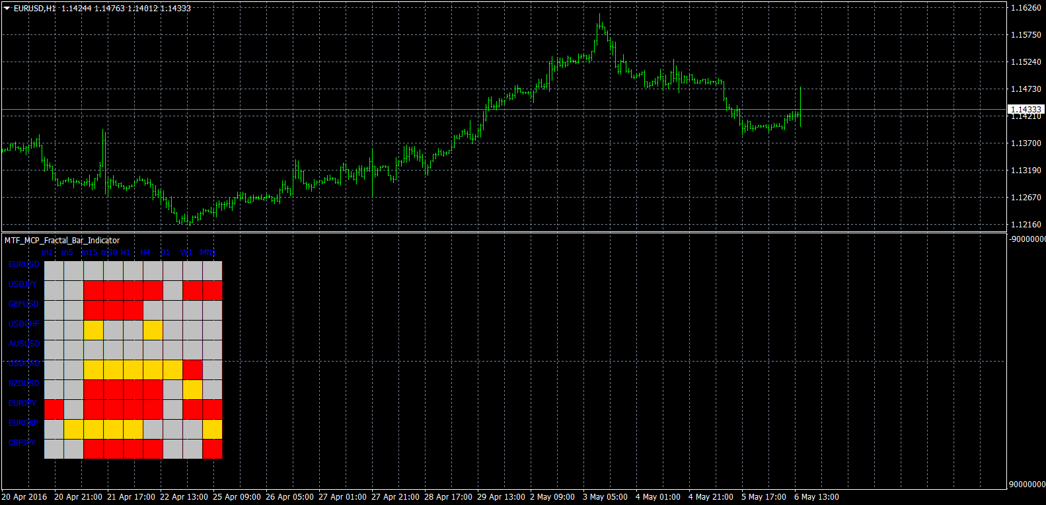The height and width of the screenshot is (505, 1046).
Task: Select the EURUSD,H1 chart title text
Action: coord(35,9)
